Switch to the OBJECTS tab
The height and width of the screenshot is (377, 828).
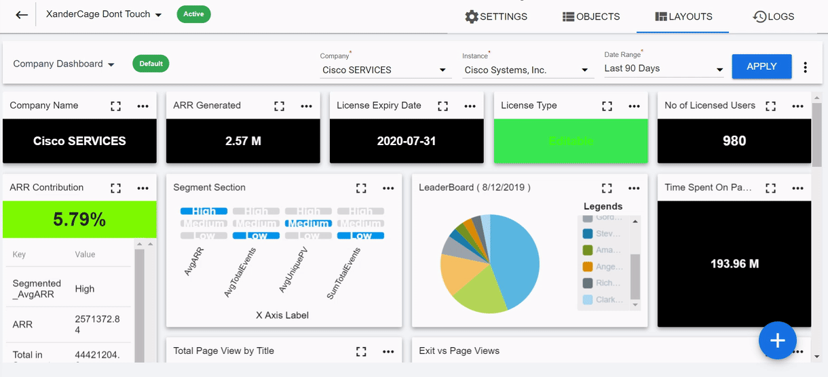tap(591, 16)
